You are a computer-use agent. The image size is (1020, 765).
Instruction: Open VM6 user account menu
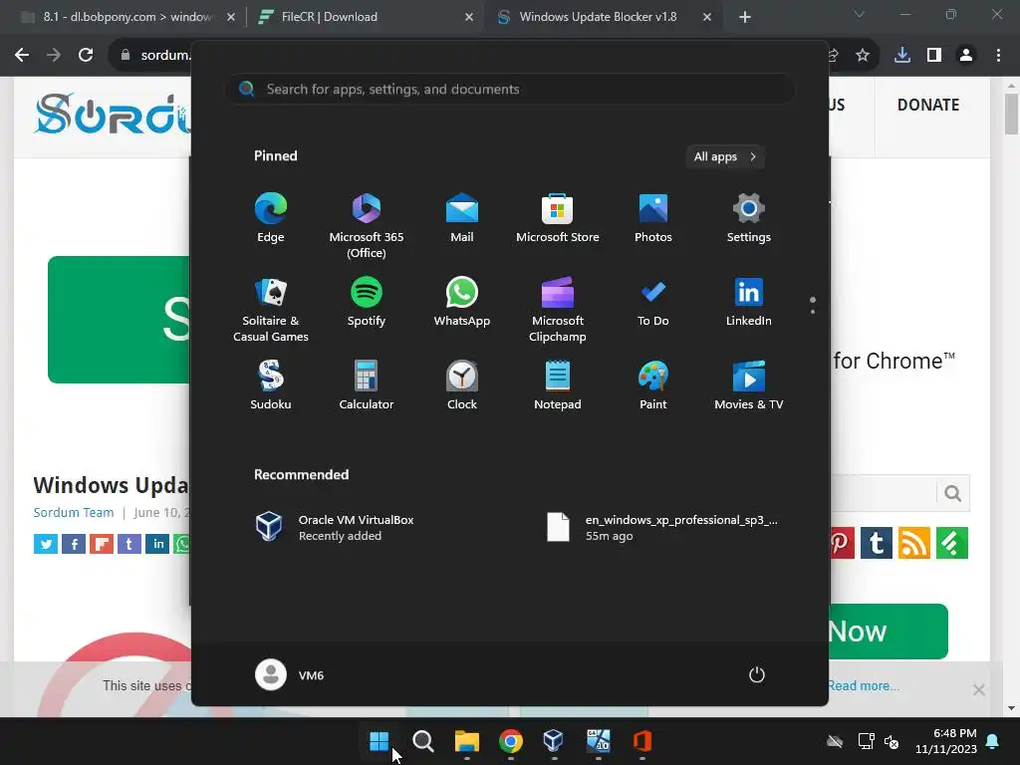(x=290, y=674)
